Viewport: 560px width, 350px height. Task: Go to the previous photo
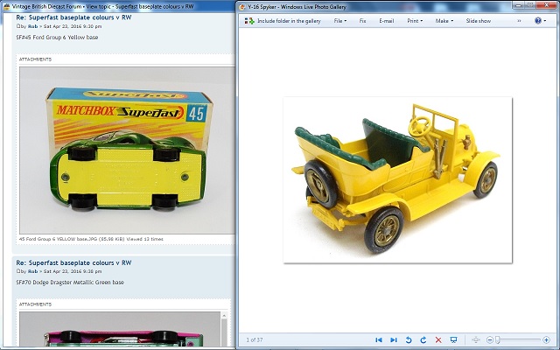click(x=378, y=339)
